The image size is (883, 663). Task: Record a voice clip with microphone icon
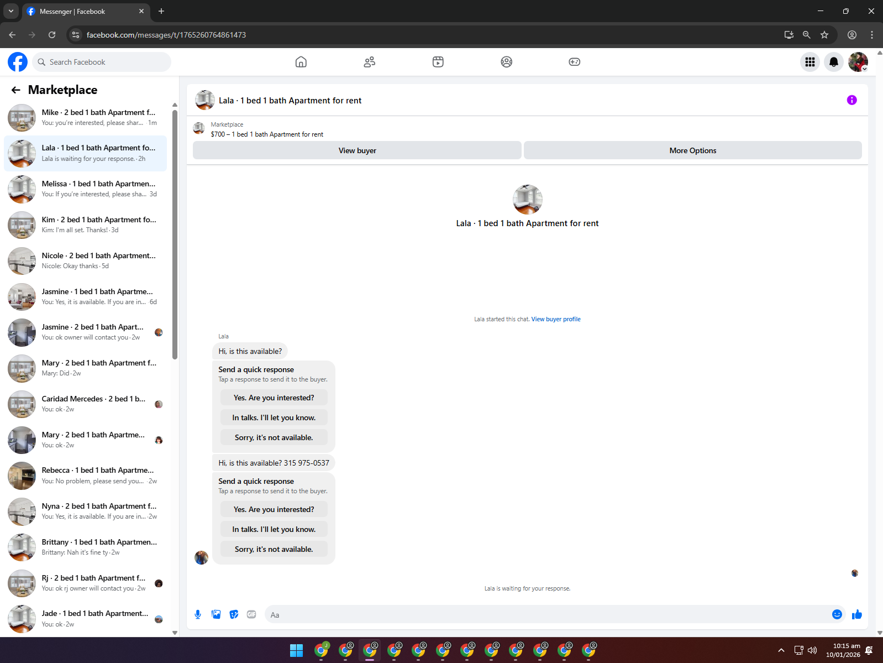coord(198,614)
